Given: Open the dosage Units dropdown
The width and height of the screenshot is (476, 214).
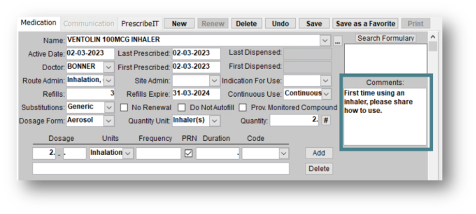Looking at the screenshot, I should coord(128,154).
